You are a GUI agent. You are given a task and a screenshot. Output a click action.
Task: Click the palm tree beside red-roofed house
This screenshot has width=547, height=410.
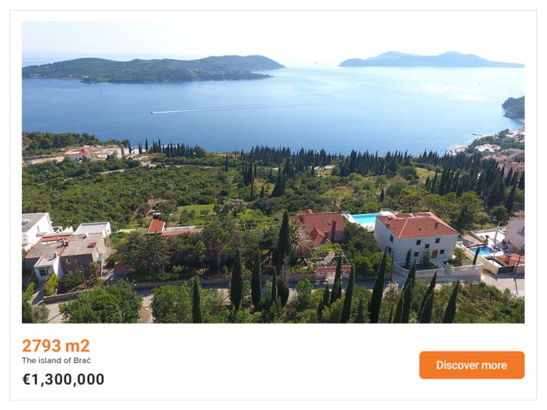pos(301,241)
